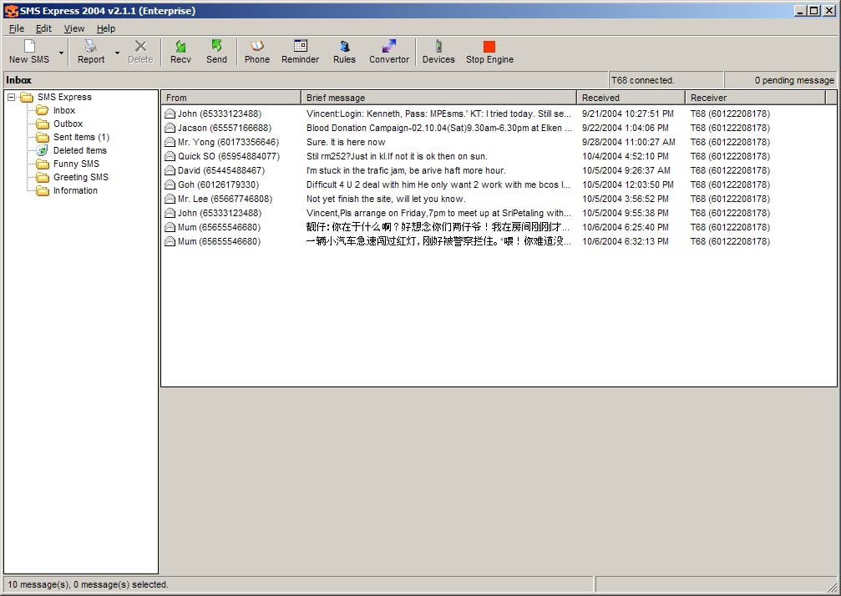841x596 pixels.
Task: Open the Phone tool
Action: click(256, 50)
